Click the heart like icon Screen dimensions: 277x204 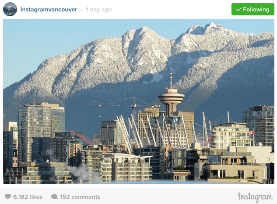(8, 197)
